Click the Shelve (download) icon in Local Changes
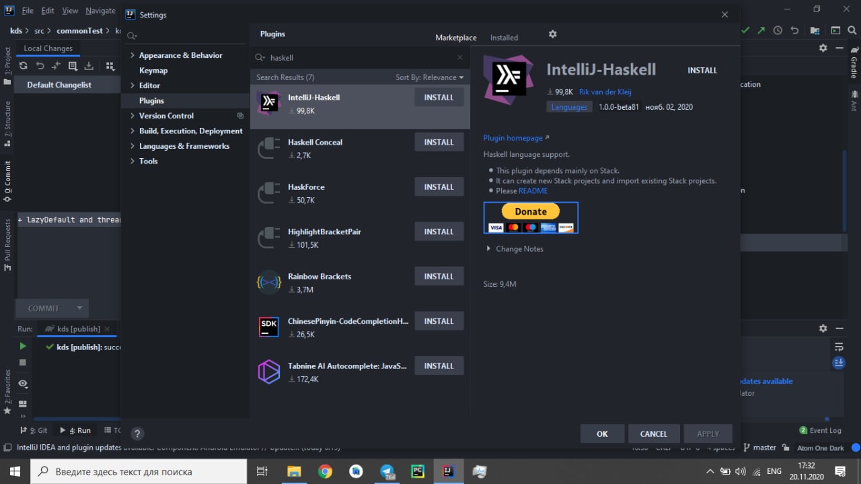861x484 pixels. tap(89, 66)
